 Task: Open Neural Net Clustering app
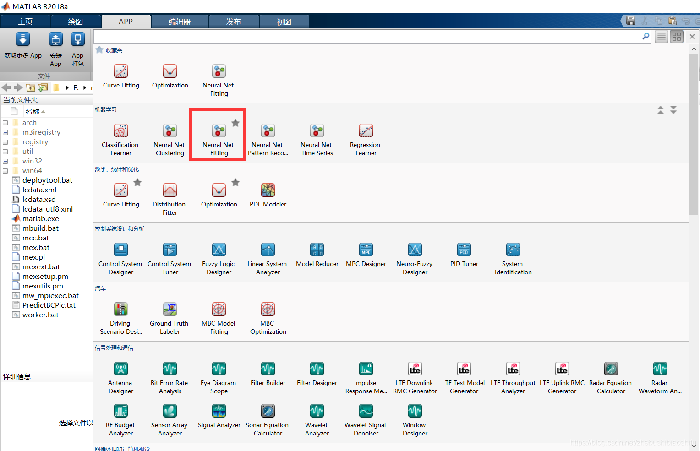(170, 140)
